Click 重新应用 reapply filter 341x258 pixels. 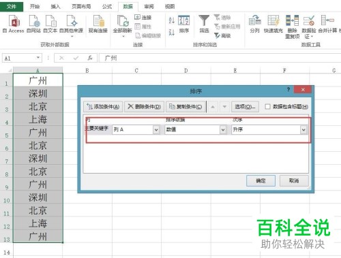tap(227, 27)
